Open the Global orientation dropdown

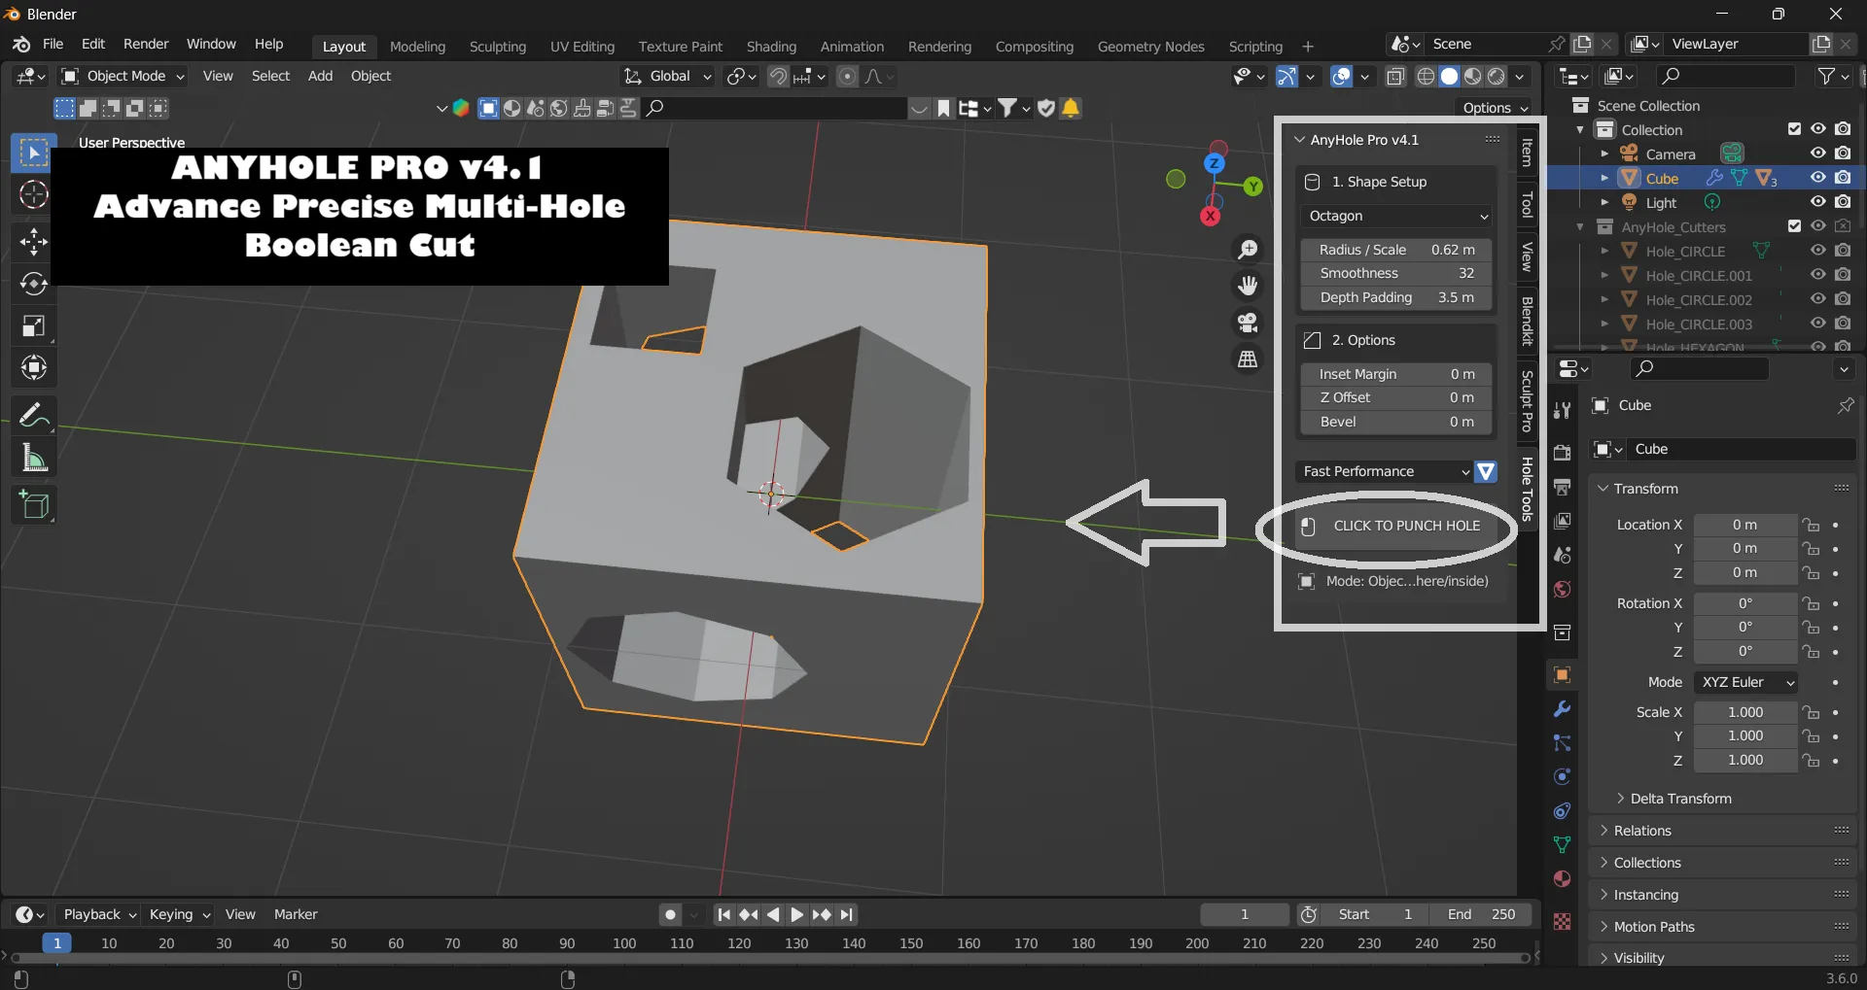click(x=668, y=77)
